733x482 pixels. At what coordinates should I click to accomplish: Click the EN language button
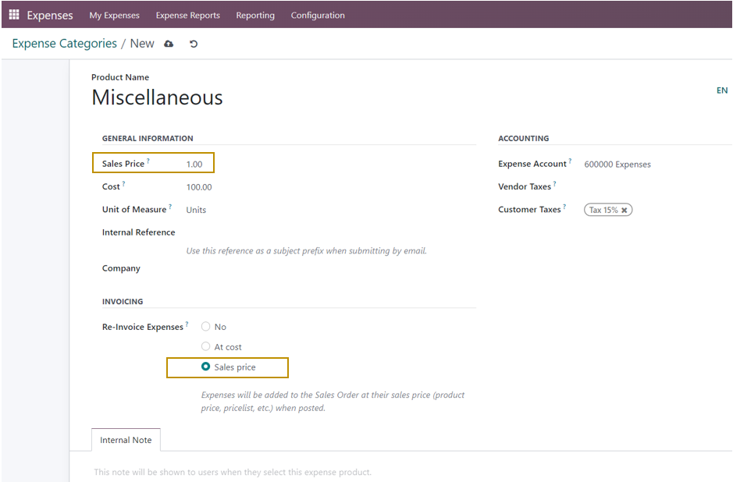point(721,90)
